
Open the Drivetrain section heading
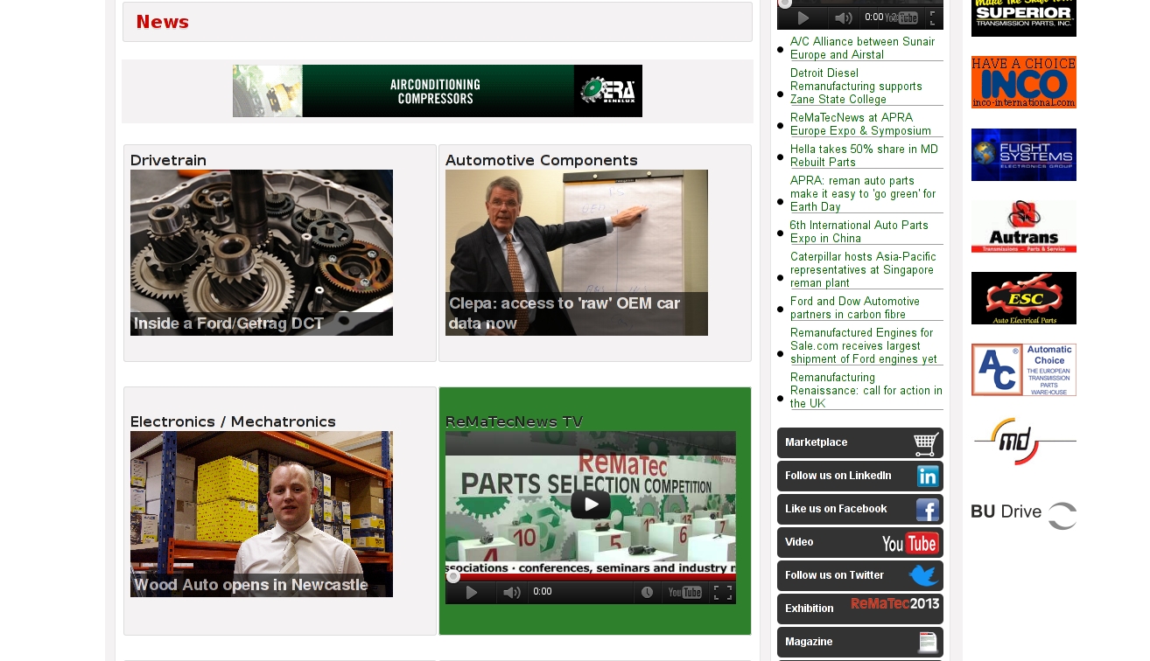point(168,160)
